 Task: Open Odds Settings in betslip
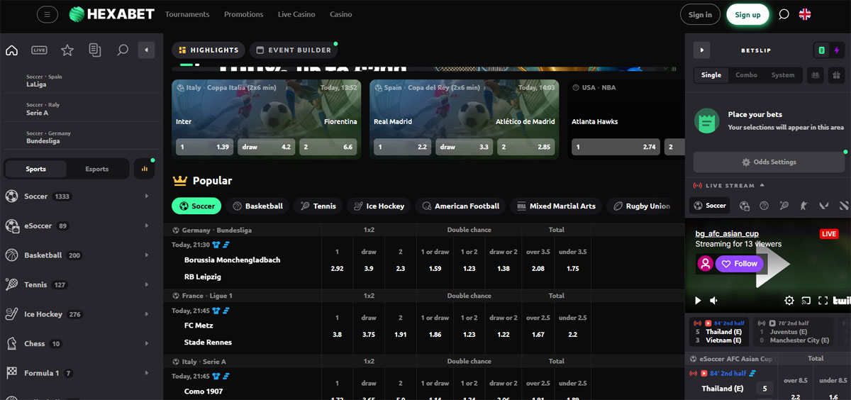point(769,162)
